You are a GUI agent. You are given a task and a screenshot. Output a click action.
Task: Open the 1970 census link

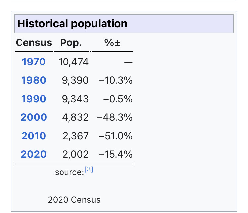pos(34,62)
